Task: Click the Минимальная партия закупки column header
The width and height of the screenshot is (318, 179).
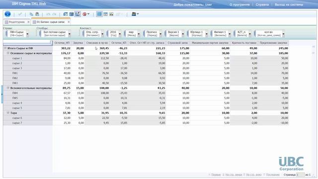Action: pyautogui.click(x=210, y=43)
